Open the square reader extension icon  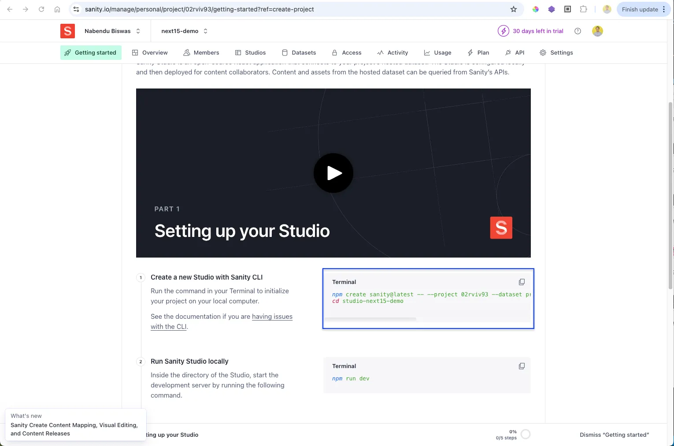tap(567, 9)
